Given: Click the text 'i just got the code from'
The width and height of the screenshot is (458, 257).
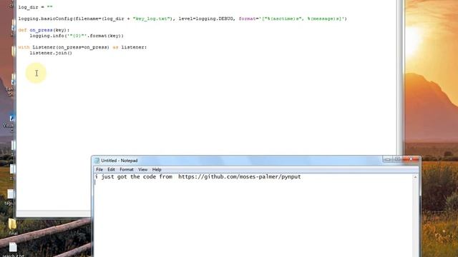Looking at the screenshot, I should (x=134, y=176).
